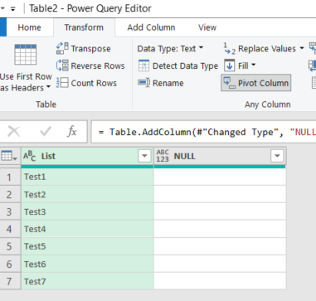Select the NULL column header
This screenshot has height=301, width=316.
(220, 156)
